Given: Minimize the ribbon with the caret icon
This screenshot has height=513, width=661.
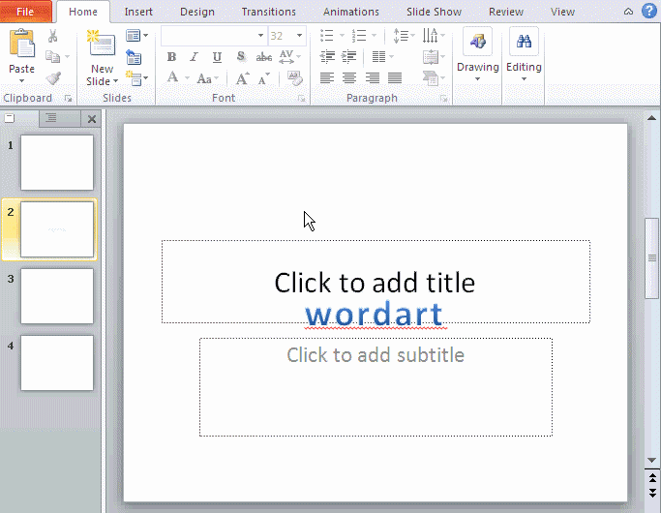Looking at the screenshot, I should point(628,12).
